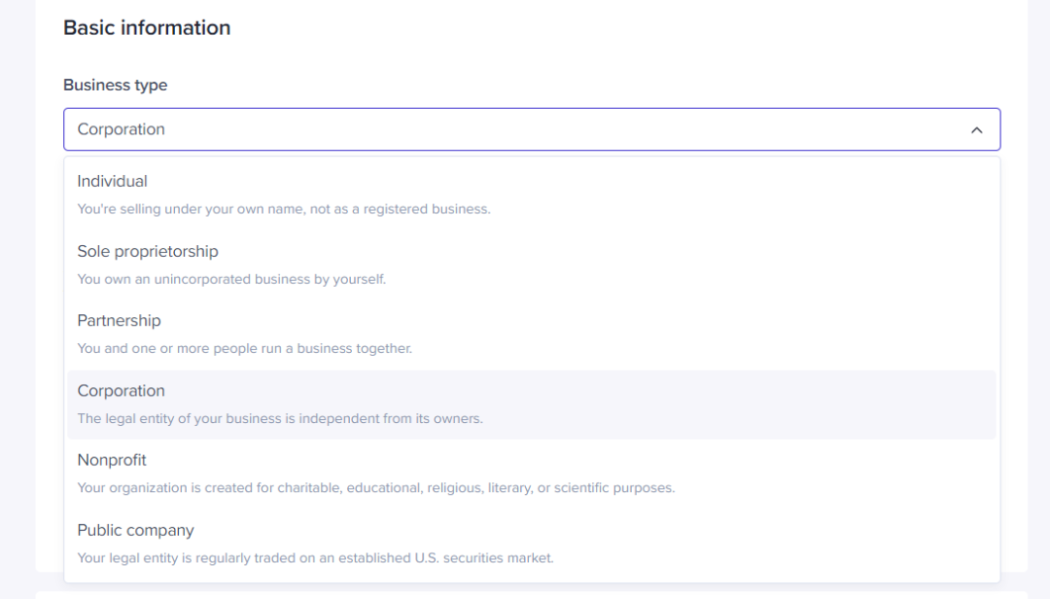Screen dimensions: 1050x599
Task: Click the selected Corporation text in field
Action: (122, 129)
